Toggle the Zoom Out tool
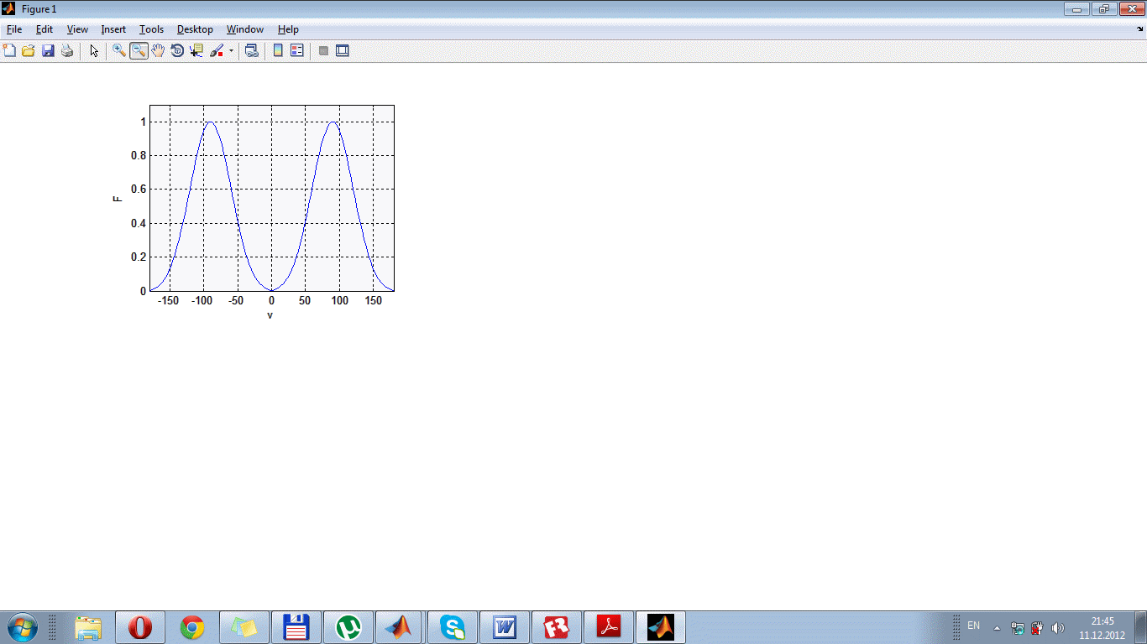 click(x=139, y=51)
